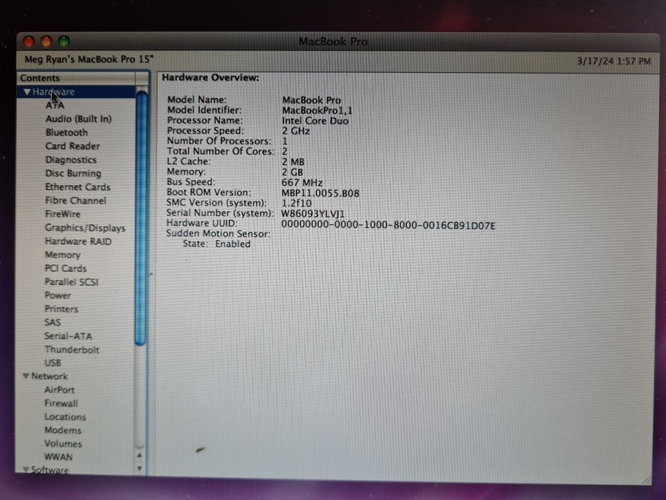Open FireWire hardware details

(63, 214)
